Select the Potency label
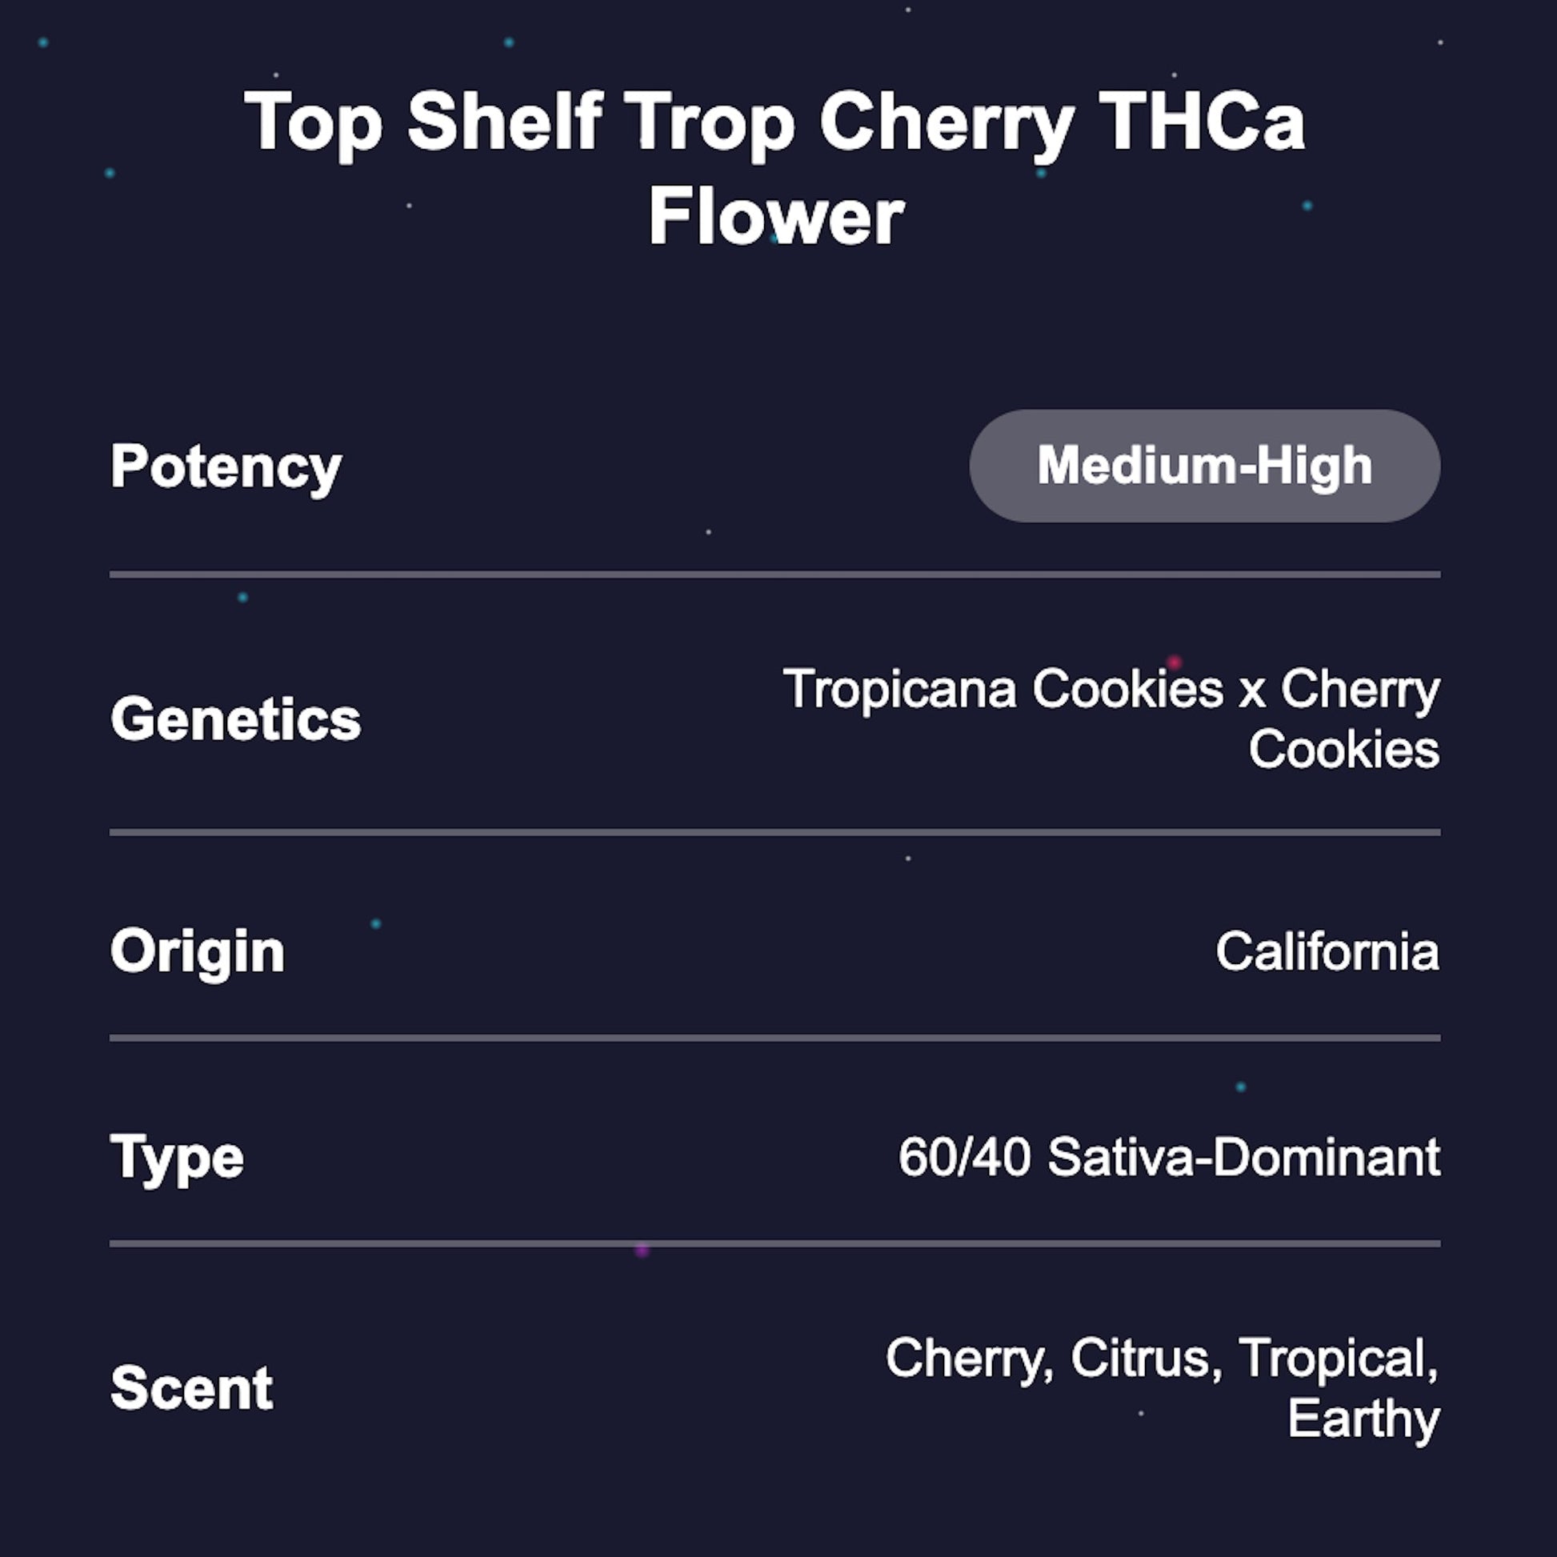The image size is (1557, 1557). pos(226,467)
